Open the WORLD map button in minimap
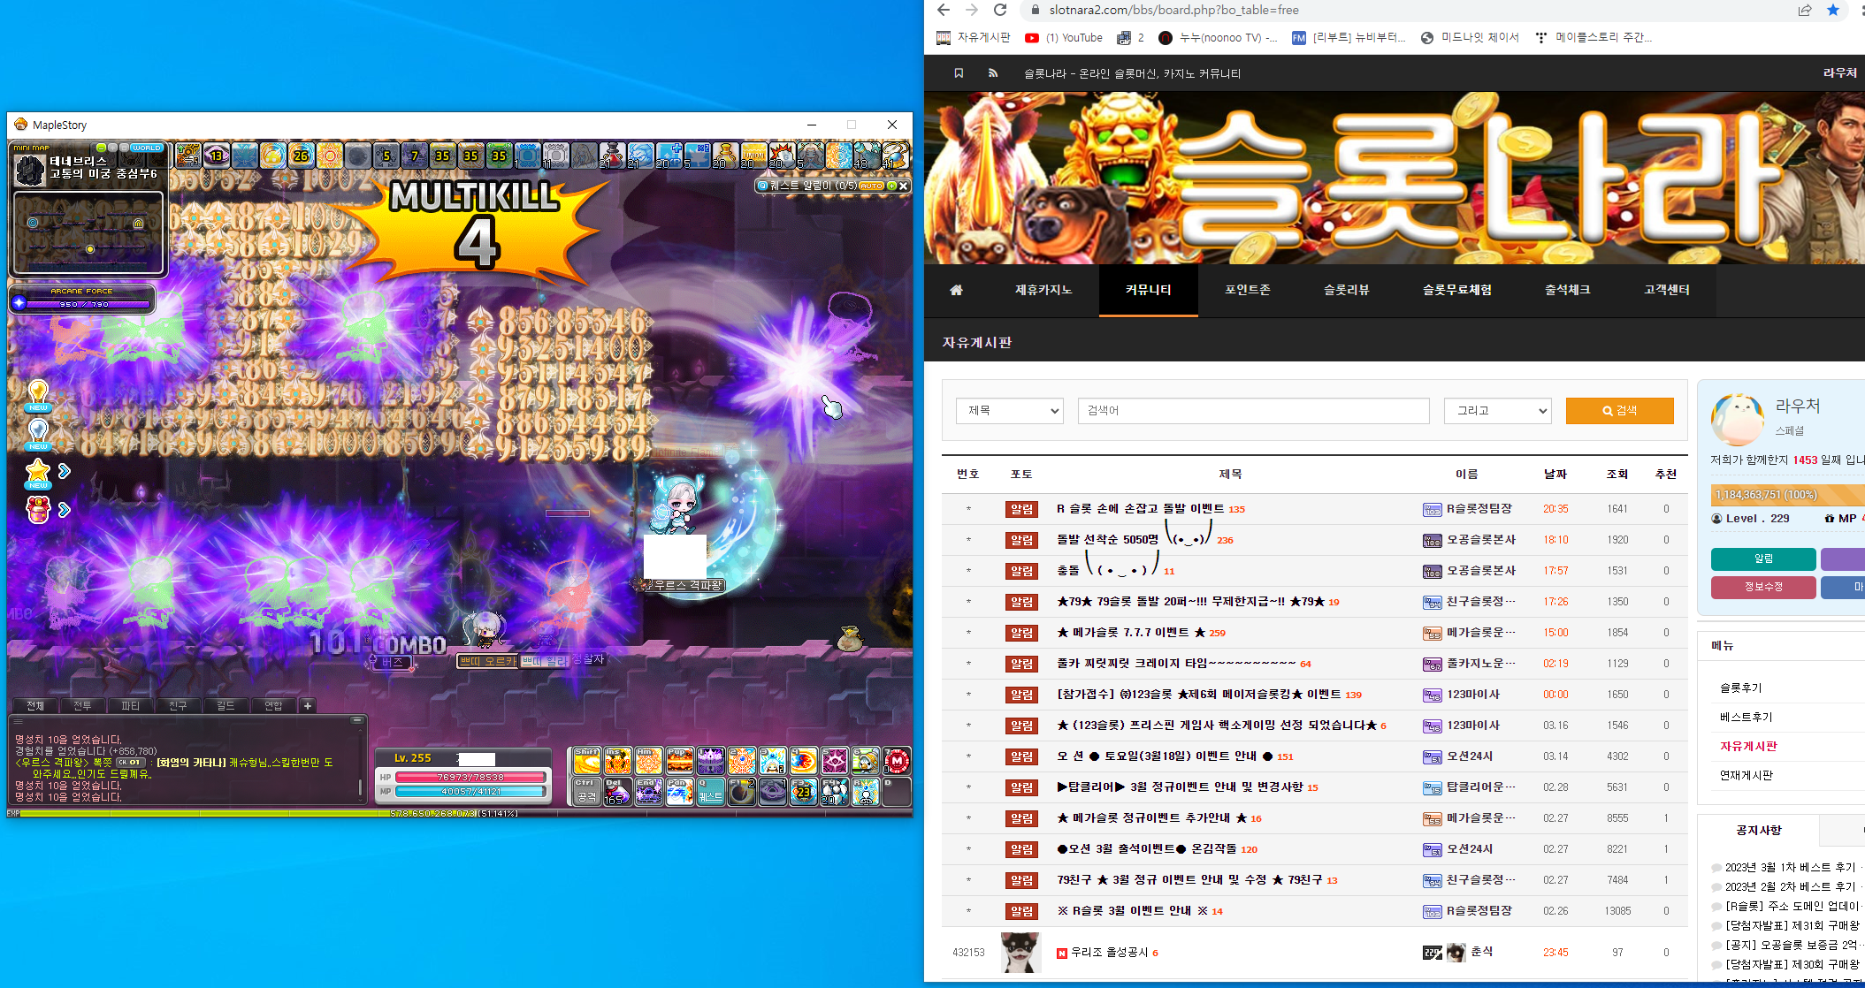The height and width of the screenshot is (988, 1865). [x=147, y=148]
